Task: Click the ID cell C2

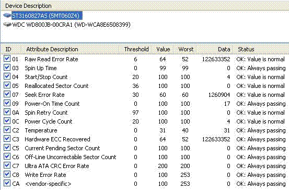Action: 16,130
